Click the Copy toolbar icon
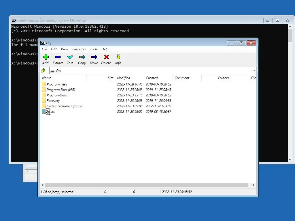This screenshot has height=221, width=295. tap(82, 57)
